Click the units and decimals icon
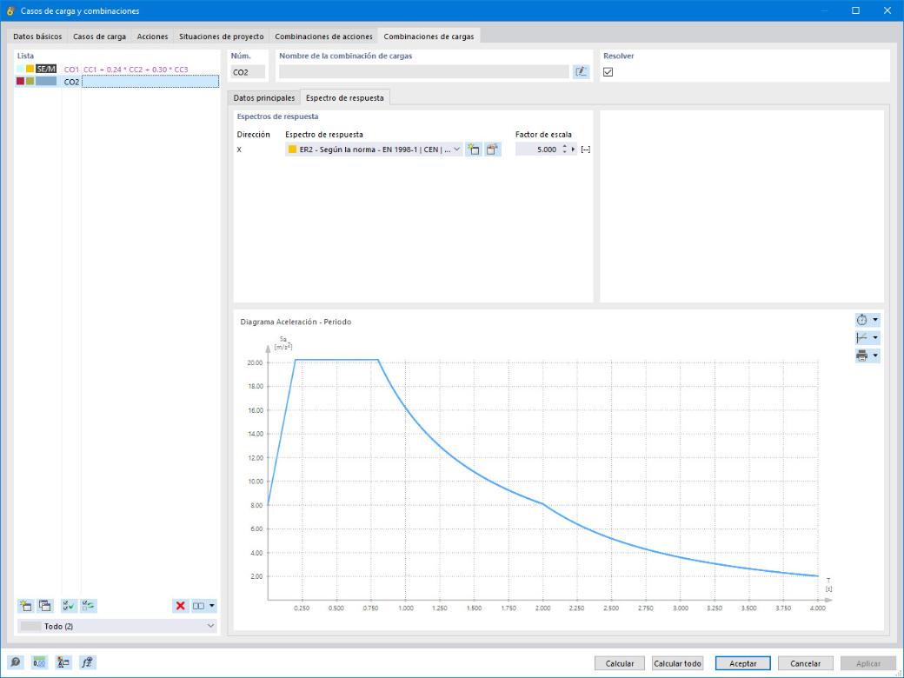The image size is (904, 678). point(39,662)
